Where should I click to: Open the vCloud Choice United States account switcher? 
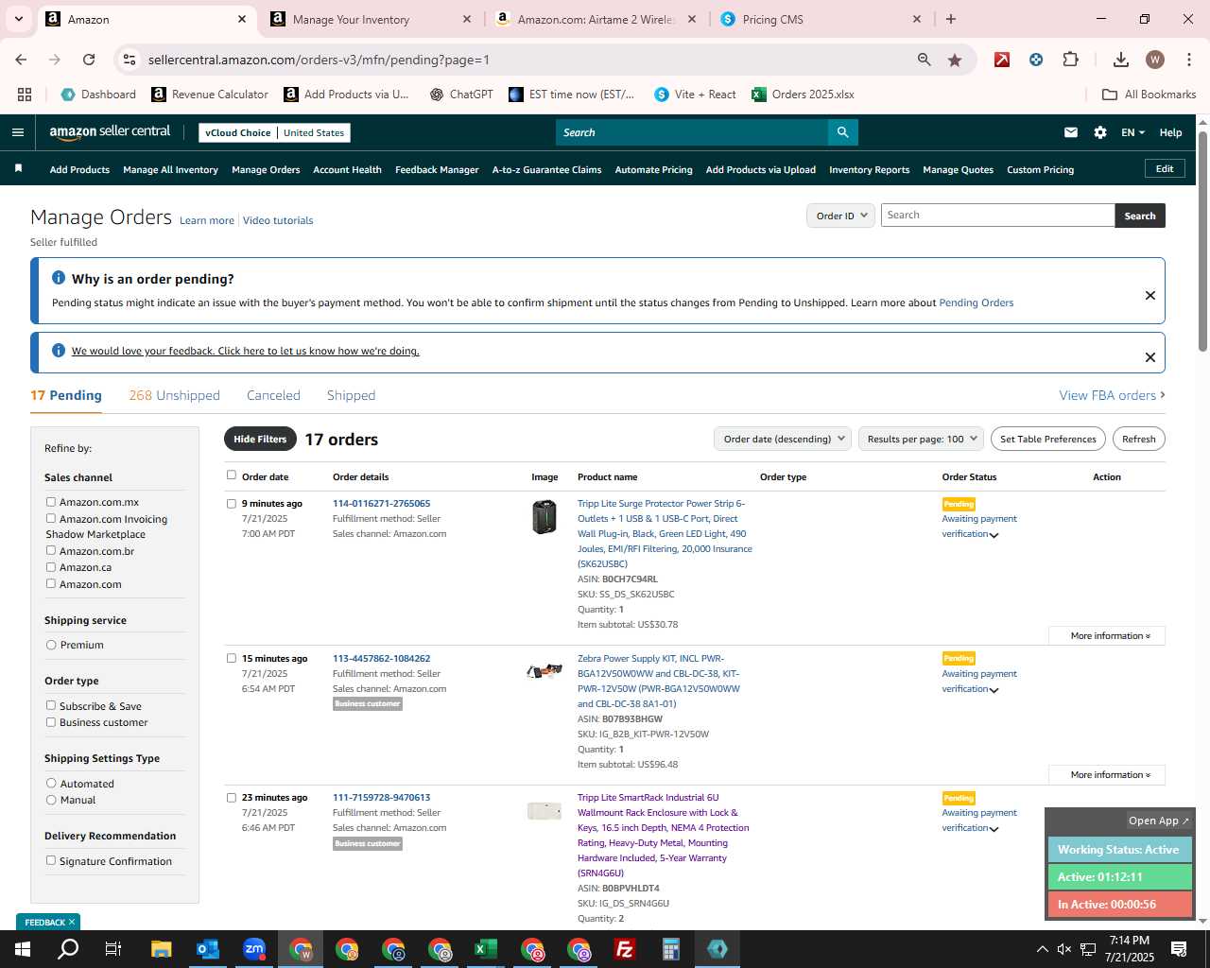click(x=275, y=132)
